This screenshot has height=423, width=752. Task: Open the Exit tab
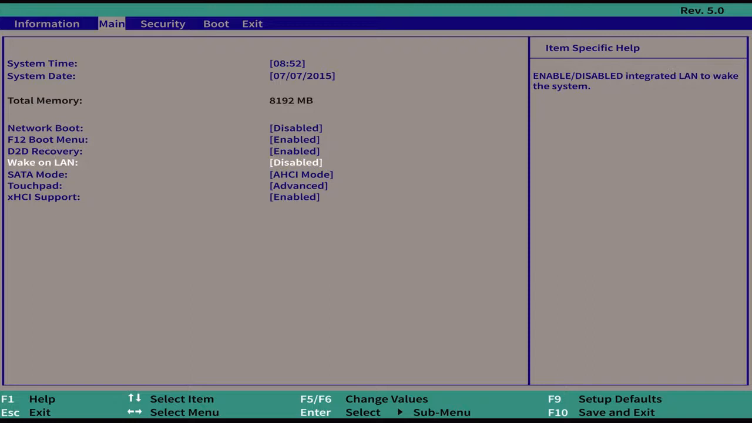coord(252,24)
